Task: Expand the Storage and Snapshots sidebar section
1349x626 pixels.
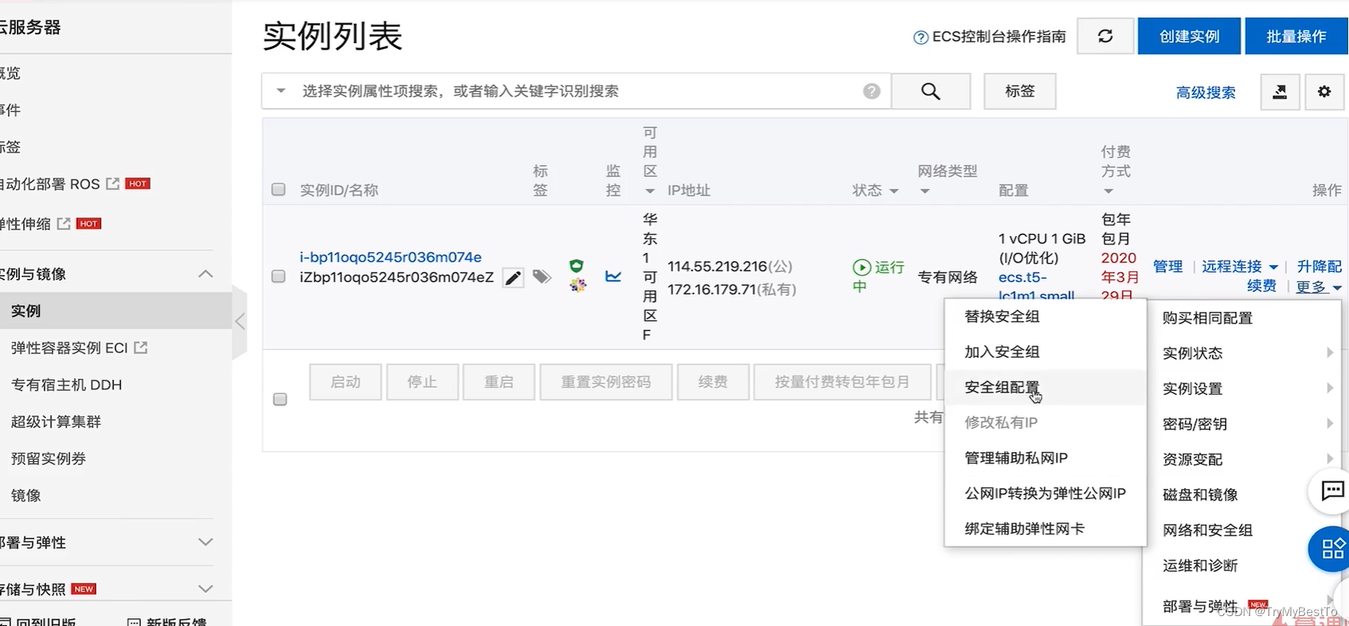Action: [205, 588]
